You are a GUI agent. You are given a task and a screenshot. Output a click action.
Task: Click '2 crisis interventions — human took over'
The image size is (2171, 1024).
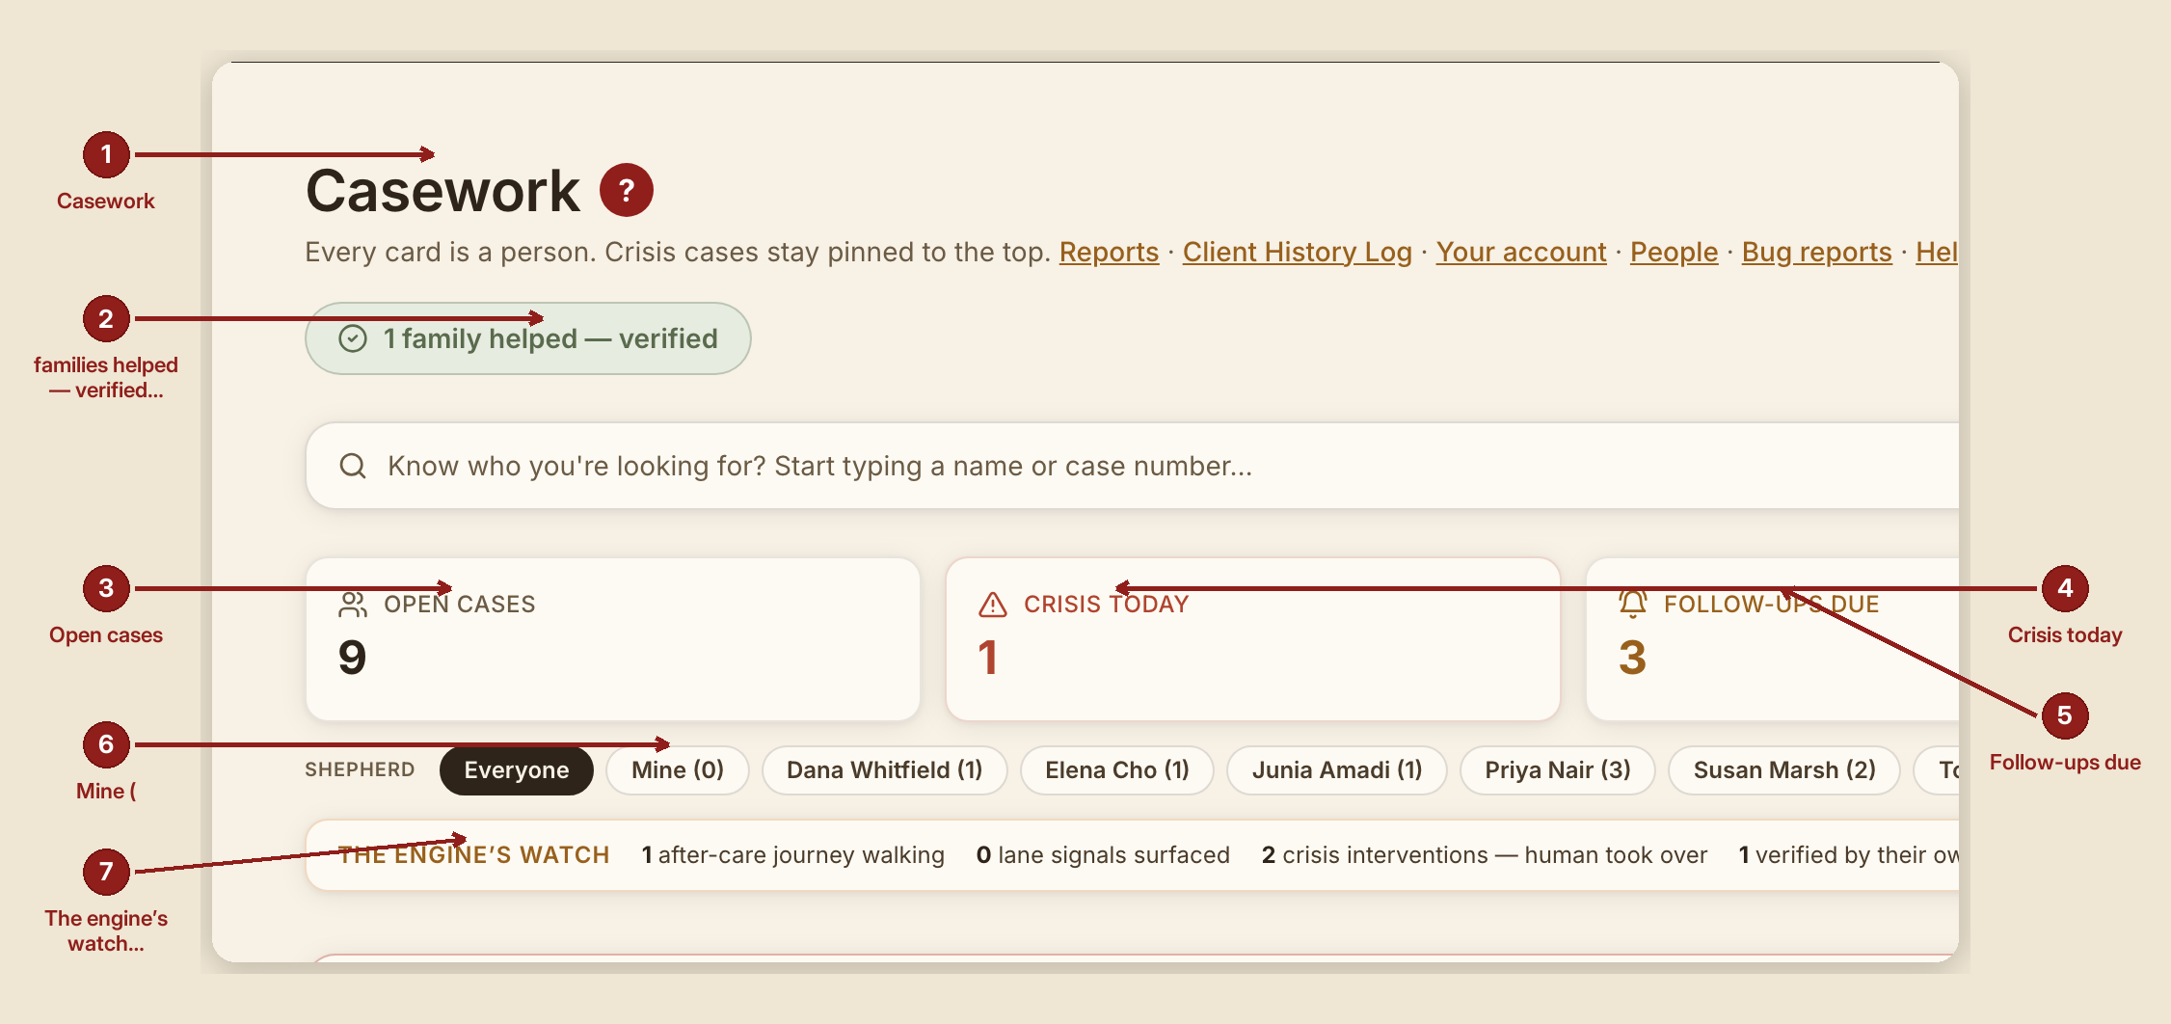(x=1485, y=855)
